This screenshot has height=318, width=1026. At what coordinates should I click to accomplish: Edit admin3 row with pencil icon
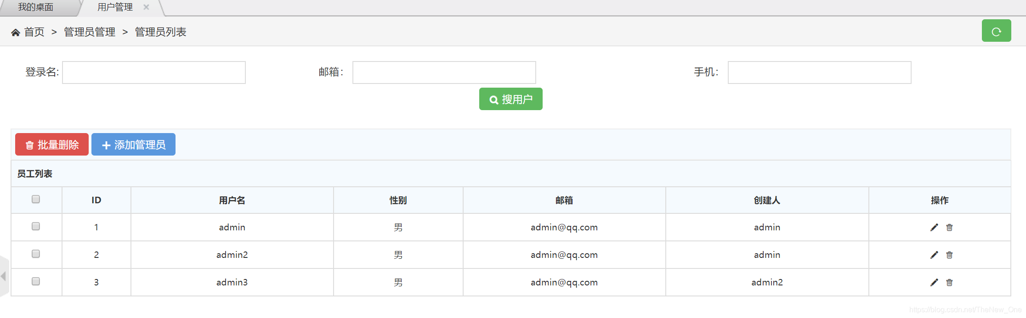(934, 282)
